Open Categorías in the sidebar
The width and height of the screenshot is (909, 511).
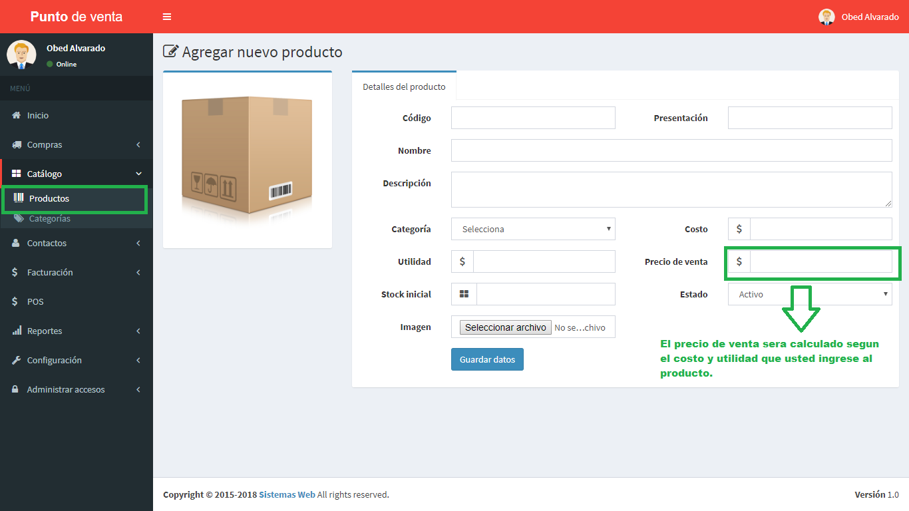coord(77,218)
